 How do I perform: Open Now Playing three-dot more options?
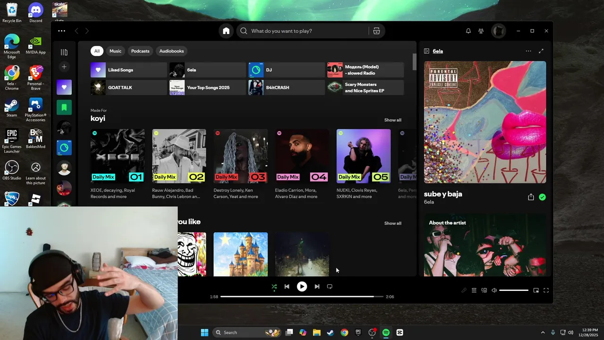pyautogui.click(x=528, y=51)
